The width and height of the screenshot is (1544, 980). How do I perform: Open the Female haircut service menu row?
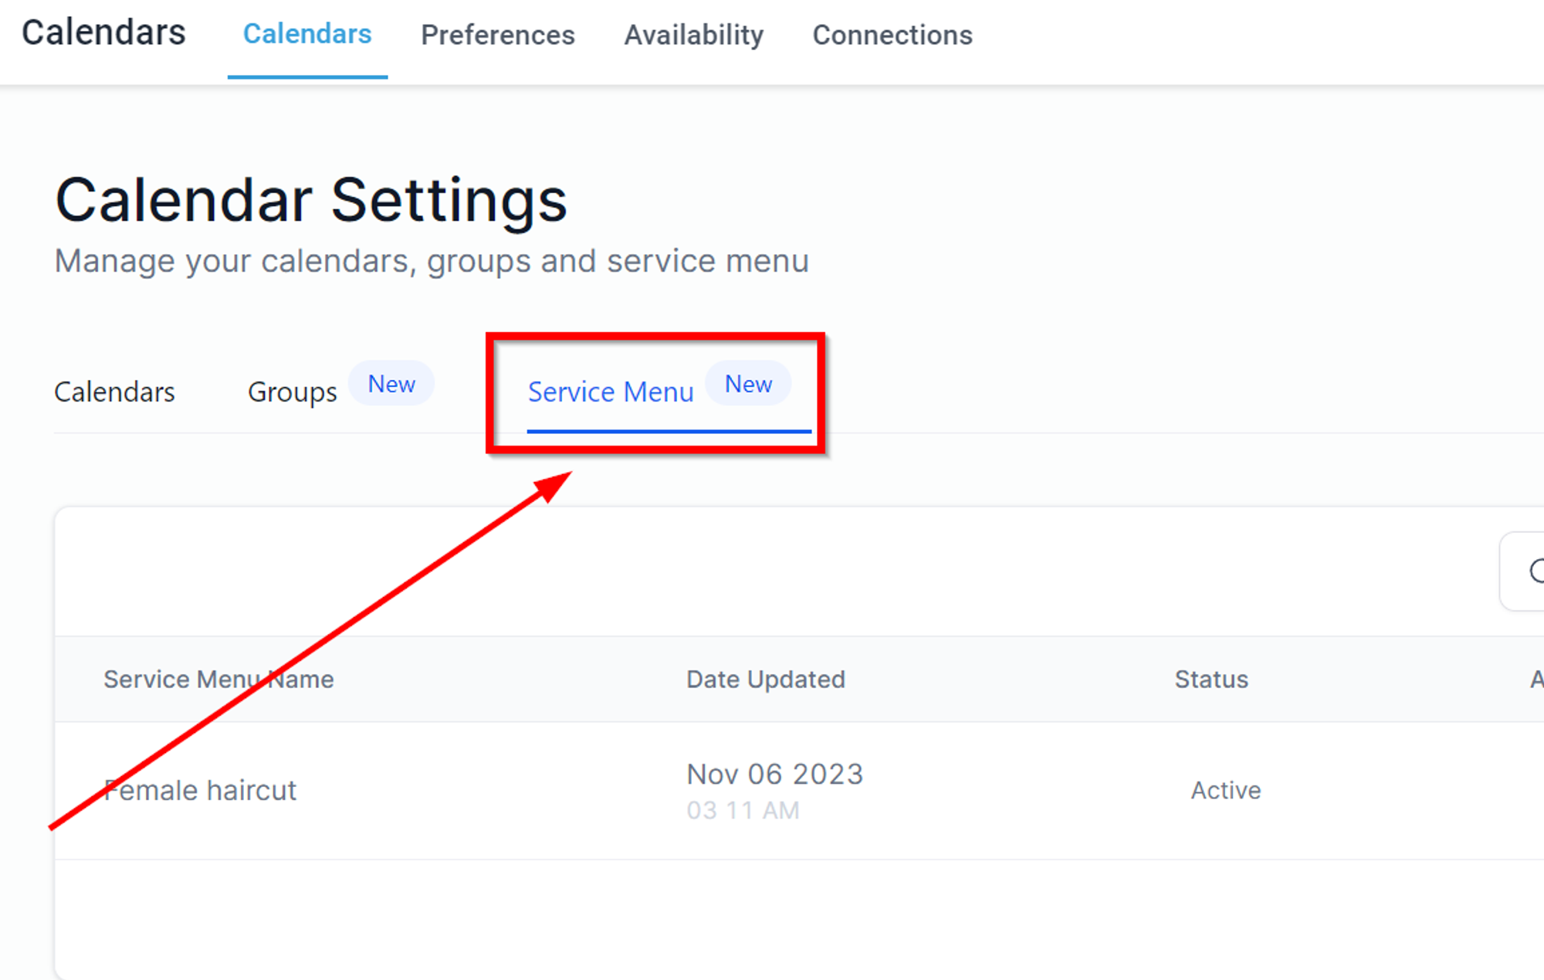[799, 791]
